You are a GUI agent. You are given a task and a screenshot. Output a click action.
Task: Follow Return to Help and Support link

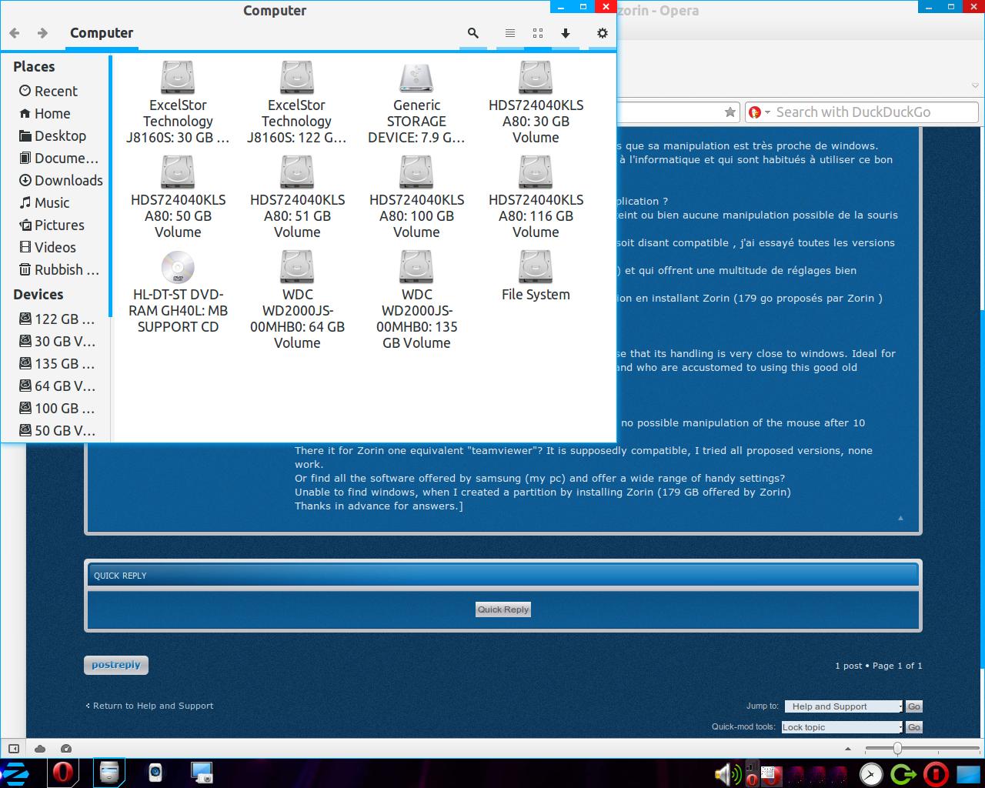click(152, 706)
